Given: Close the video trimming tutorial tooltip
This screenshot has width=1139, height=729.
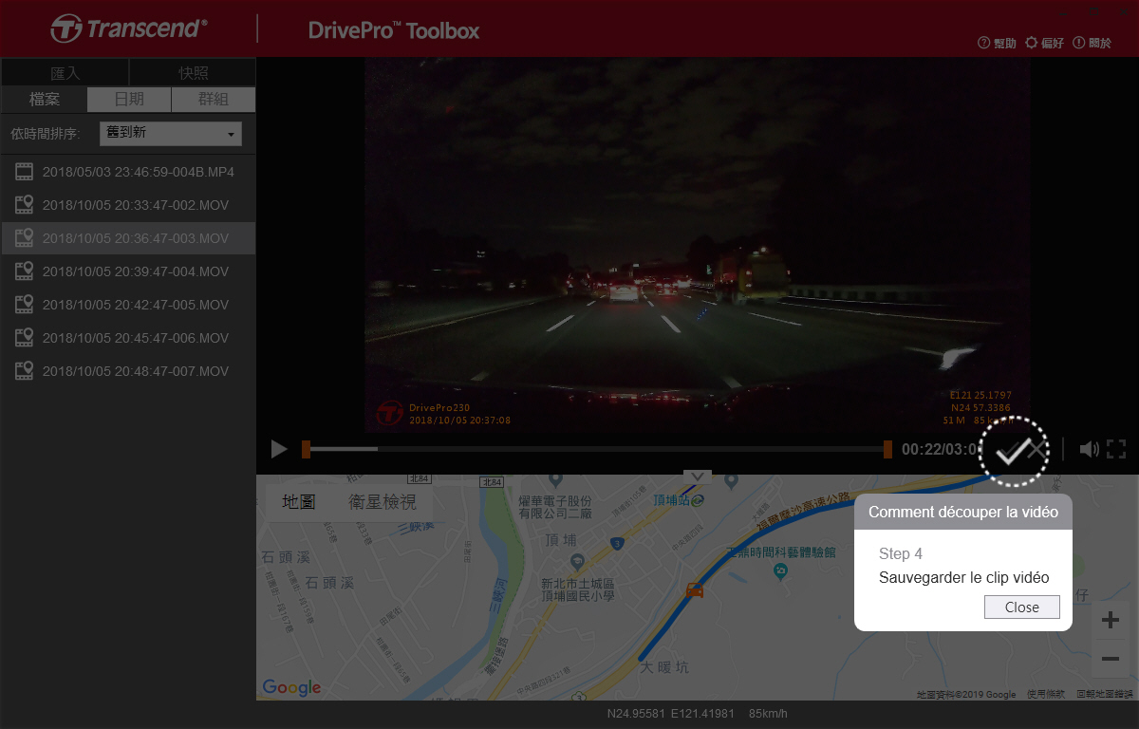Looking at the screenshot, I should [1021, 607].
